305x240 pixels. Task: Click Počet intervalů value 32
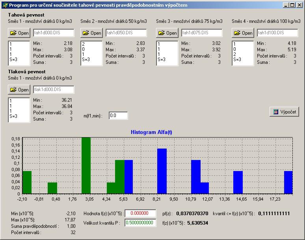click(x=73, y=233)
